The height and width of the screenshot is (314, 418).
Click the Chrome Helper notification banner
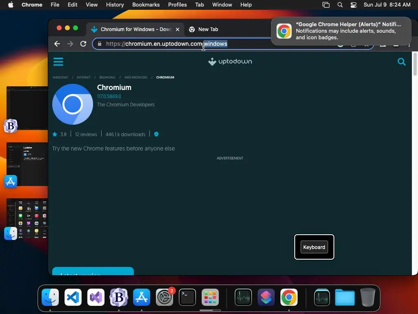tap(341, 31)
